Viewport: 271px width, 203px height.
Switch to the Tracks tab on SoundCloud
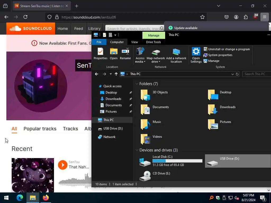click(70, 129)
